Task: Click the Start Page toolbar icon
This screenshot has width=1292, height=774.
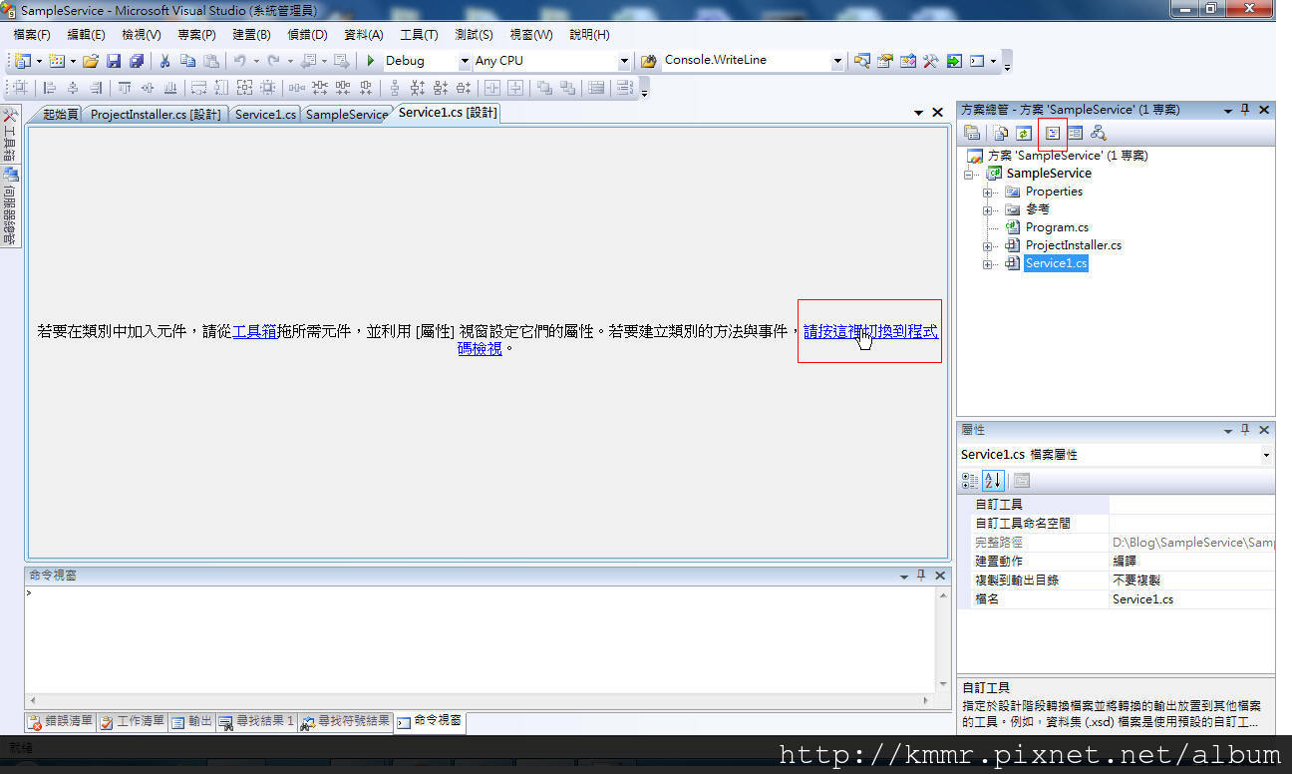Action: click(954, 61)
